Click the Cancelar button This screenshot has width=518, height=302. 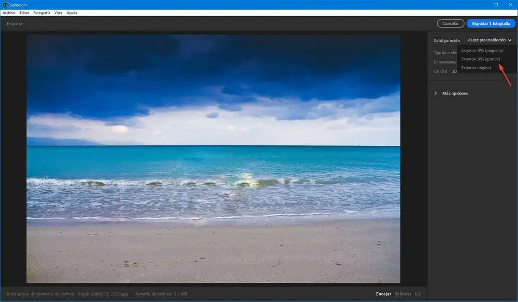click(x=450, y=23)
